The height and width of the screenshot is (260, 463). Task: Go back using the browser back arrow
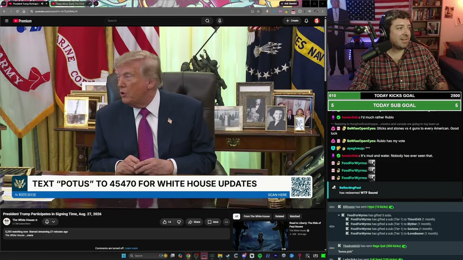pos(4,11)
